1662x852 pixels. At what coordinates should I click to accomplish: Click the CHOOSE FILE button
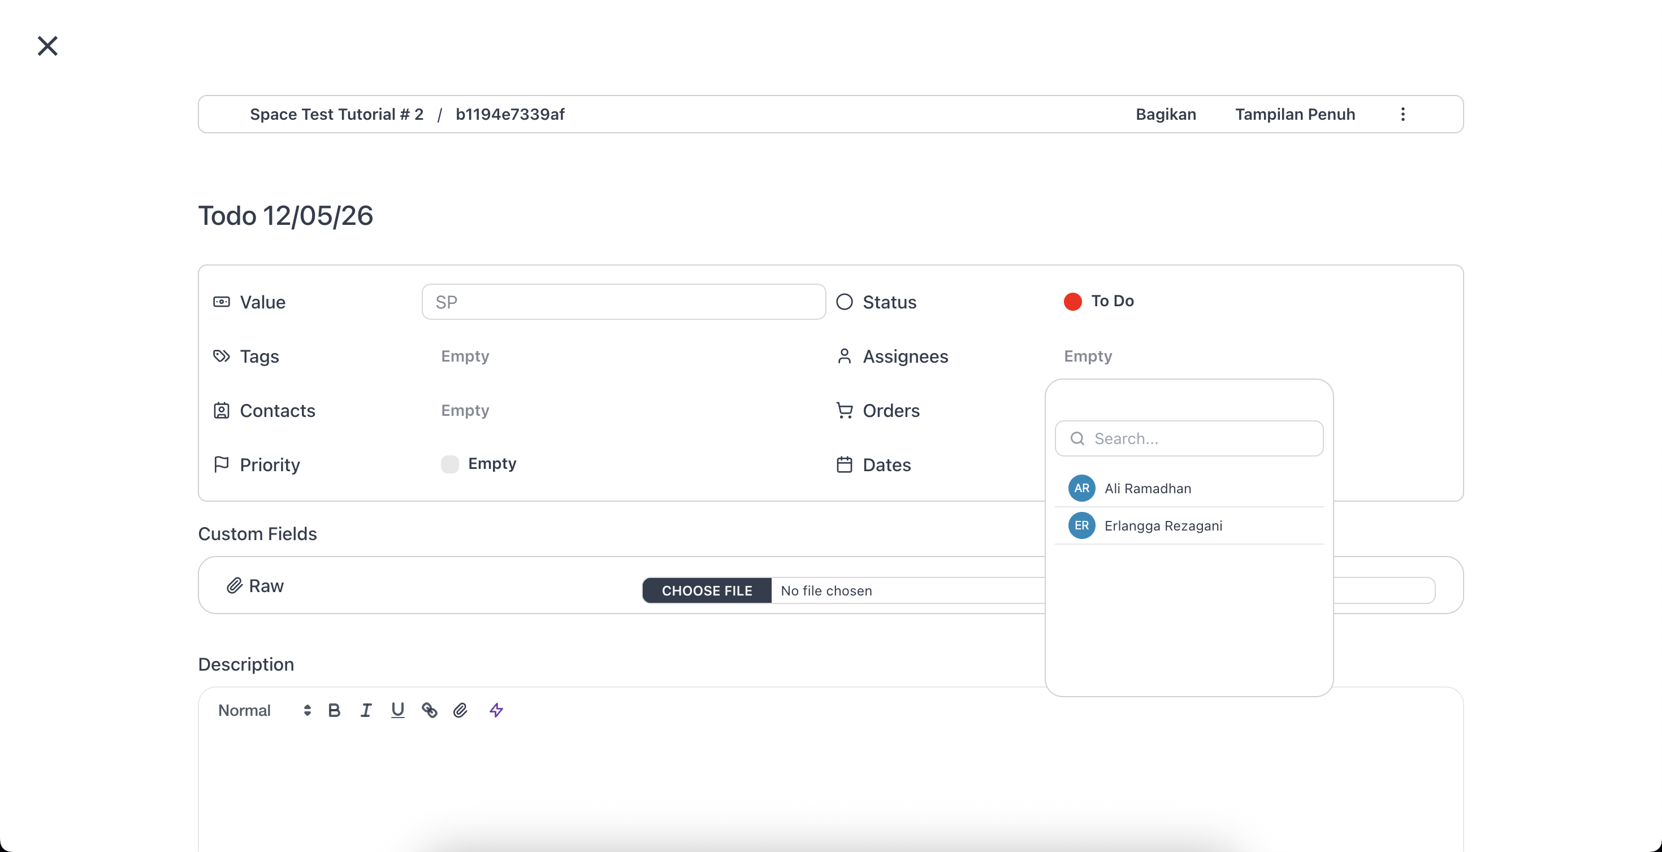point(707,591)
